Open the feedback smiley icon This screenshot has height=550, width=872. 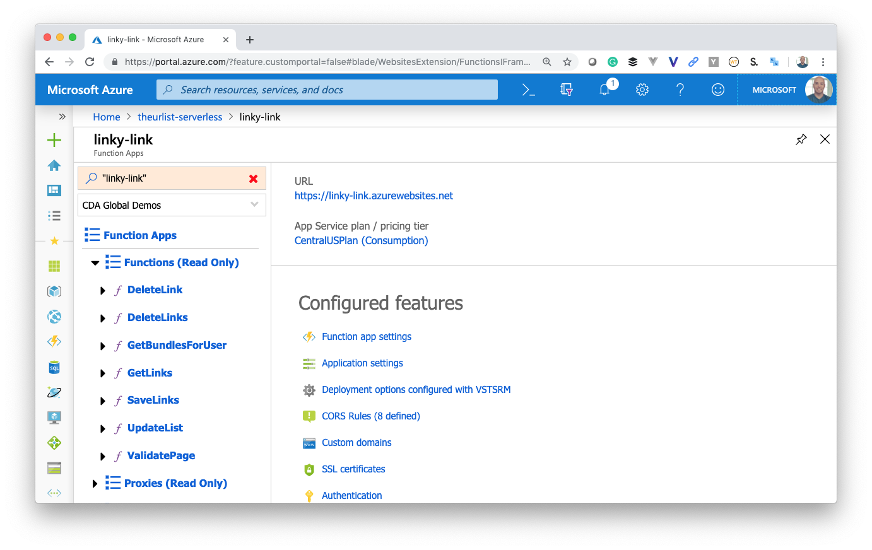(718, 90)
